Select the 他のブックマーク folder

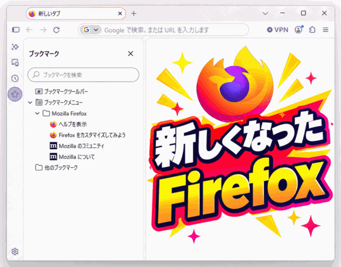pyautogui.click(x=56, y=168)
